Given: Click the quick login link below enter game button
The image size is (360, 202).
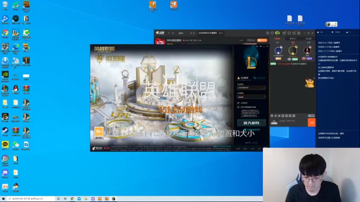Looking at the screenshot, I should [x=252, y=130].
